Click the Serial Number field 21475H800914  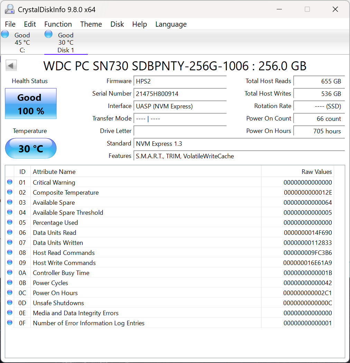point(180,94)
